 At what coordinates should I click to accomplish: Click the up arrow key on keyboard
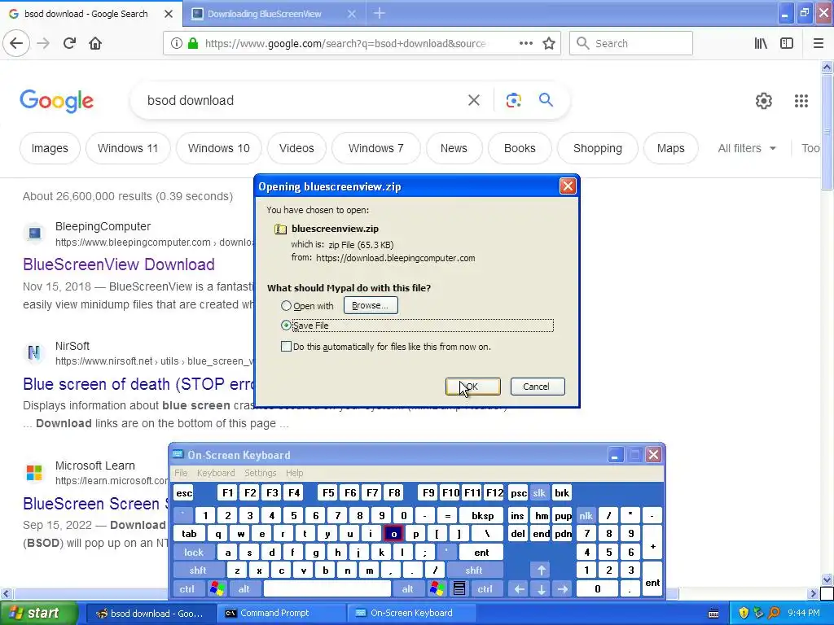(x=541, y=570)
